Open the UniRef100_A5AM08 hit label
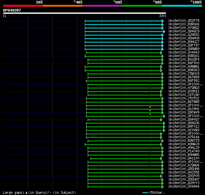This screenshot has height=195, width=205. (184, 38)
